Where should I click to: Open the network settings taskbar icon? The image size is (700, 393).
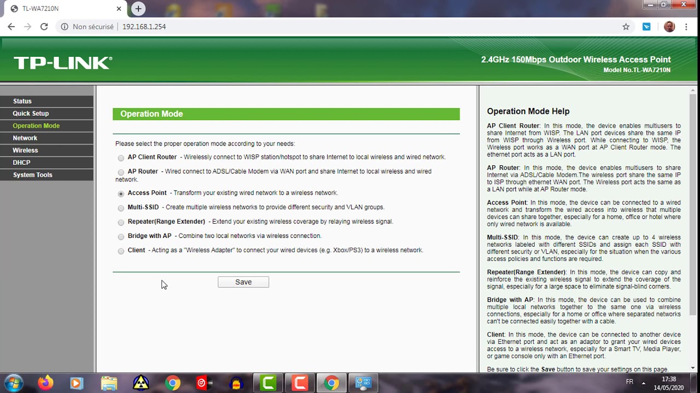(x=364, y=383)
